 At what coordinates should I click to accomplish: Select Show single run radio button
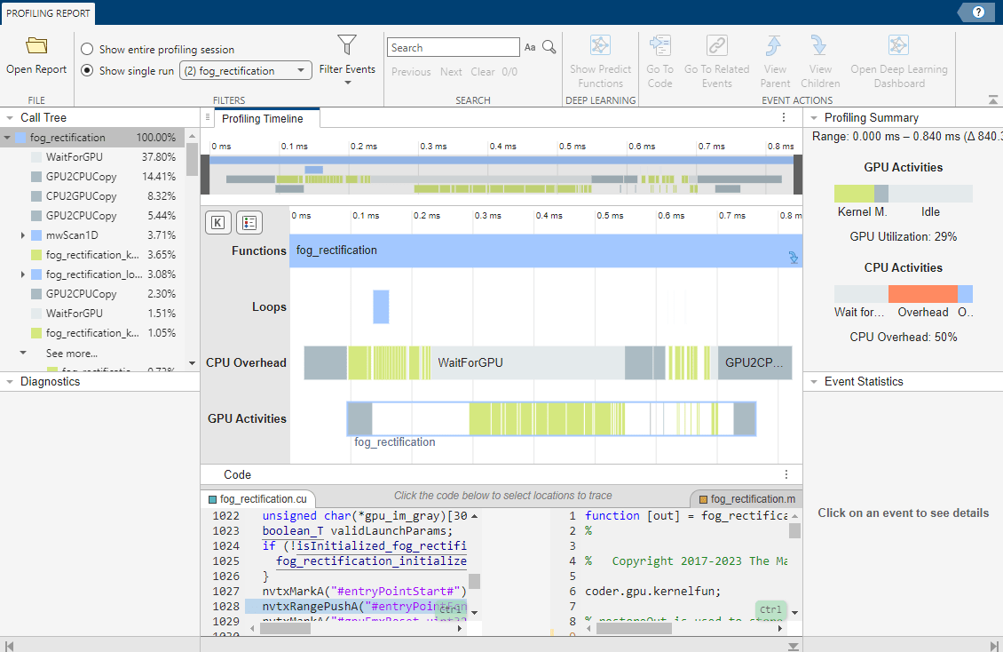[x=87, y=71]
